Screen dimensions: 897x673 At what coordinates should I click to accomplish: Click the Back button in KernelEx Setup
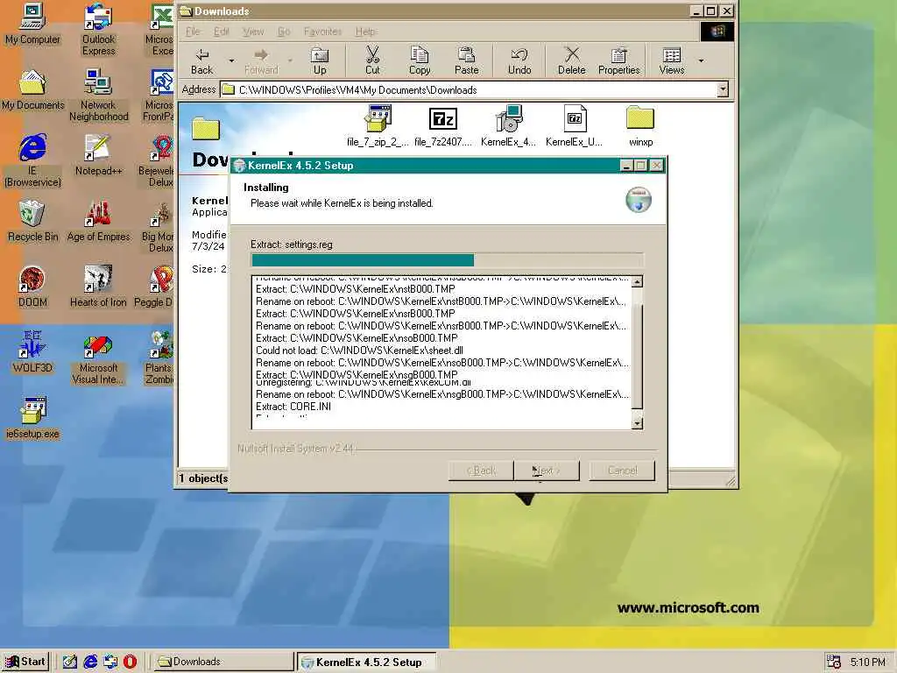[481, 471]
